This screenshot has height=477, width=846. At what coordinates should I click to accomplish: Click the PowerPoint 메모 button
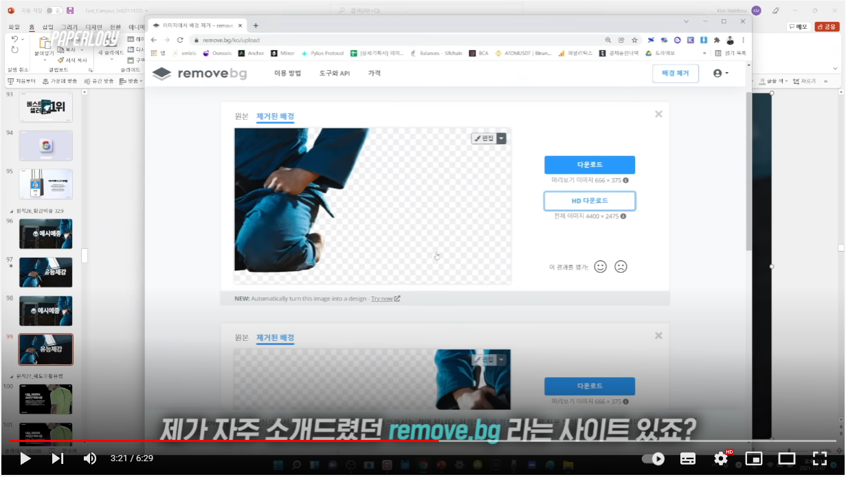point(799,27)
